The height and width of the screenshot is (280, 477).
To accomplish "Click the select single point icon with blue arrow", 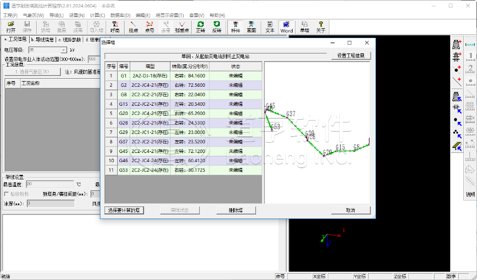I will pos(456,121).
